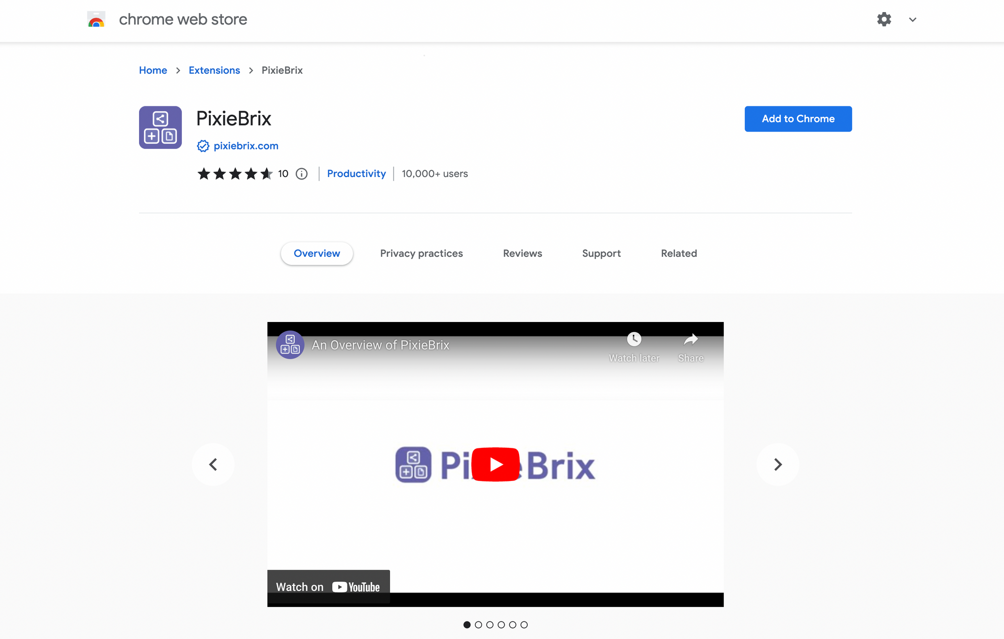The width and height of the screenshot is (1004, 639).
Task: Click the PixieBrix extension icon
Action: (160, 127)
